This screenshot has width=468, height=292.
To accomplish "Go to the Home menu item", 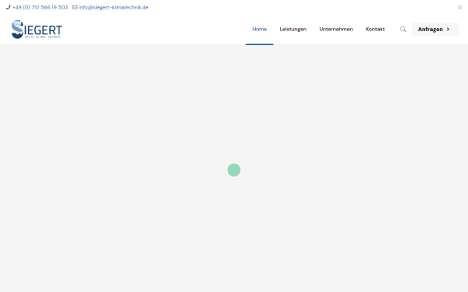I will tap(260, 30).
